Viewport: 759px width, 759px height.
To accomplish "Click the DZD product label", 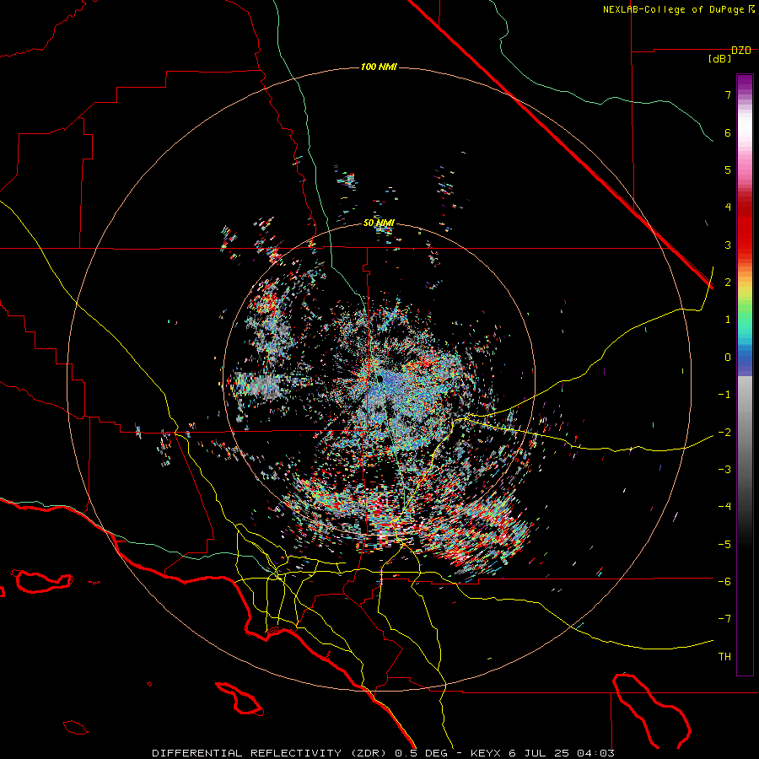I will 741,51.
